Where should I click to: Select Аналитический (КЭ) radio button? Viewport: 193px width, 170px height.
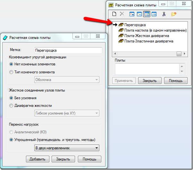click(x=11, y=132)
